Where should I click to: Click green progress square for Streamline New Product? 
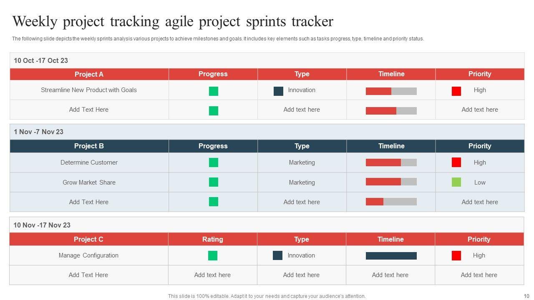(x=214, y=91)
